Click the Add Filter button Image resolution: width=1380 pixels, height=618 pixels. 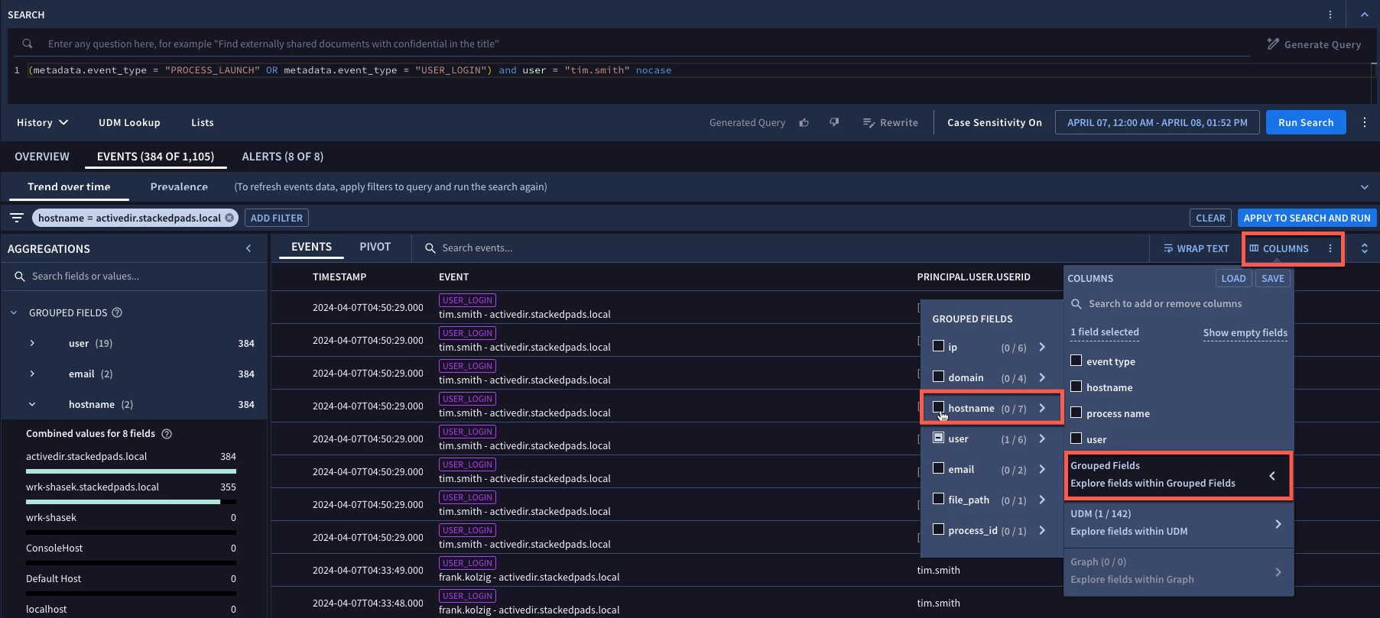click(x=277, y=218)
